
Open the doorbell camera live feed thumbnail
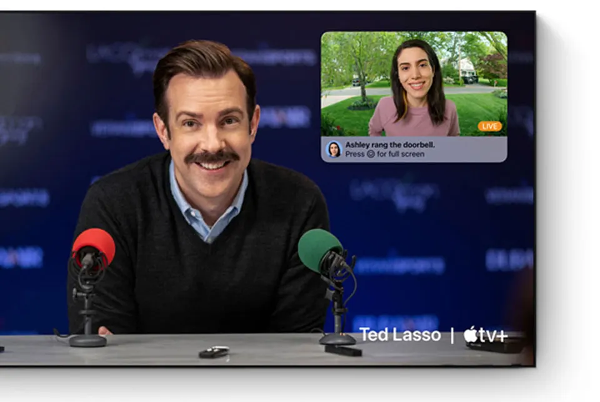[x=414, y=84]
